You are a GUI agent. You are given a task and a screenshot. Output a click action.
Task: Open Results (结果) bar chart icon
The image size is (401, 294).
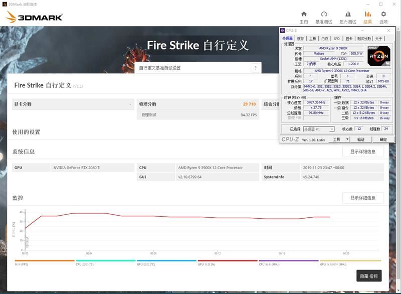368,14
